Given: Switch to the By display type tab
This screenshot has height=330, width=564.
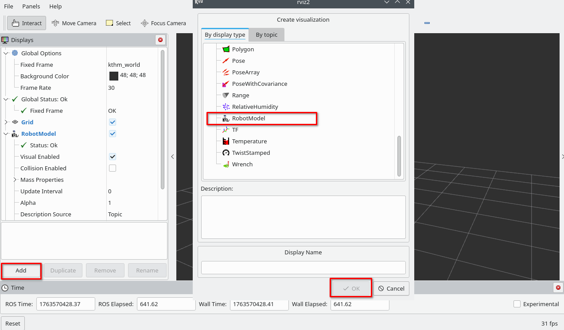Looking at the screenshot, I should [x=225, y=35].
